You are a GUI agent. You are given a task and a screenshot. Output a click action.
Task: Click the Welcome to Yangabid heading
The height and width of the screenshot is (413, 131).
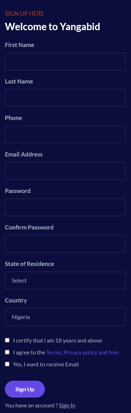[52, 27]
